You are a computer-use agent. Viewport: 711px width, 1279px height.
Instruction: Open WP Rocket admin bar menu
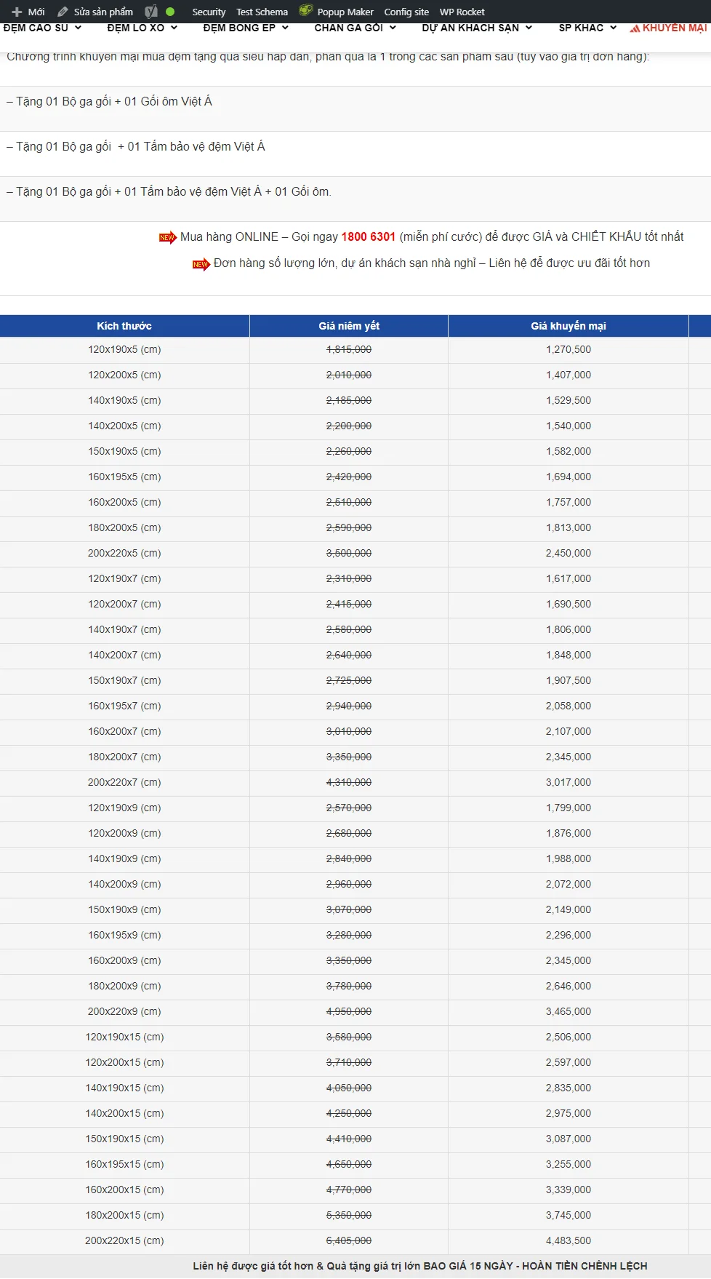(462, 12)
